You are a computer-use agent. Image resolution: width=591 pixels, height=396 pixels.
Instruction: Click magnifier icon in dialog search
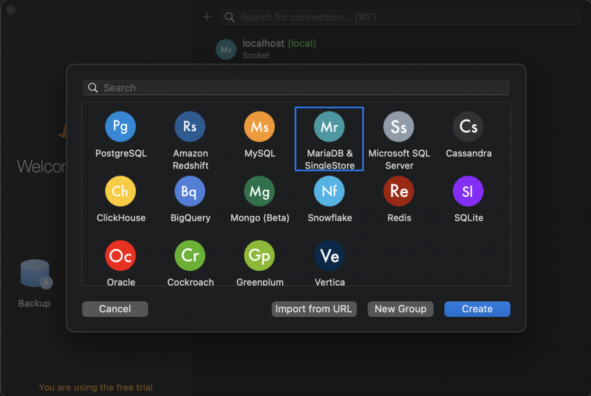click(93, 88)
